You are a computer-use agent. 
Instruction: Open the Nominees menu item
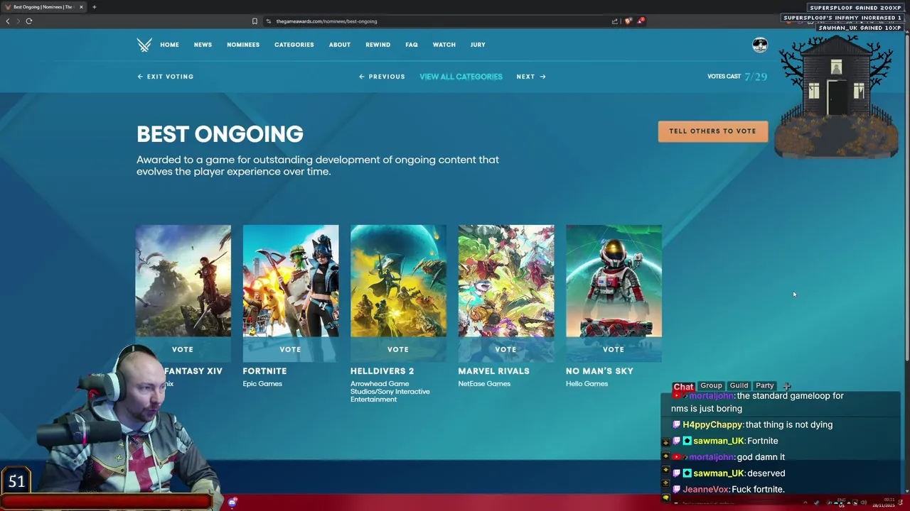(x=243, y=45)
